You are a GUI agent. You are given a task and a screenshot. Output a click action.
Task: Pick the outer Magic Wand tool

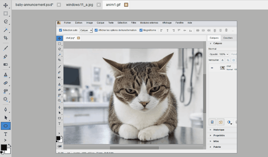pyautogui.click(x=6, y=30)
